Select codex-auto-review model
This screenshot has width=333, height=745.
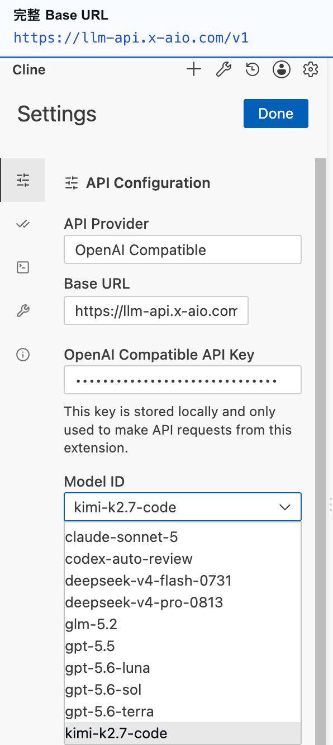183,559
